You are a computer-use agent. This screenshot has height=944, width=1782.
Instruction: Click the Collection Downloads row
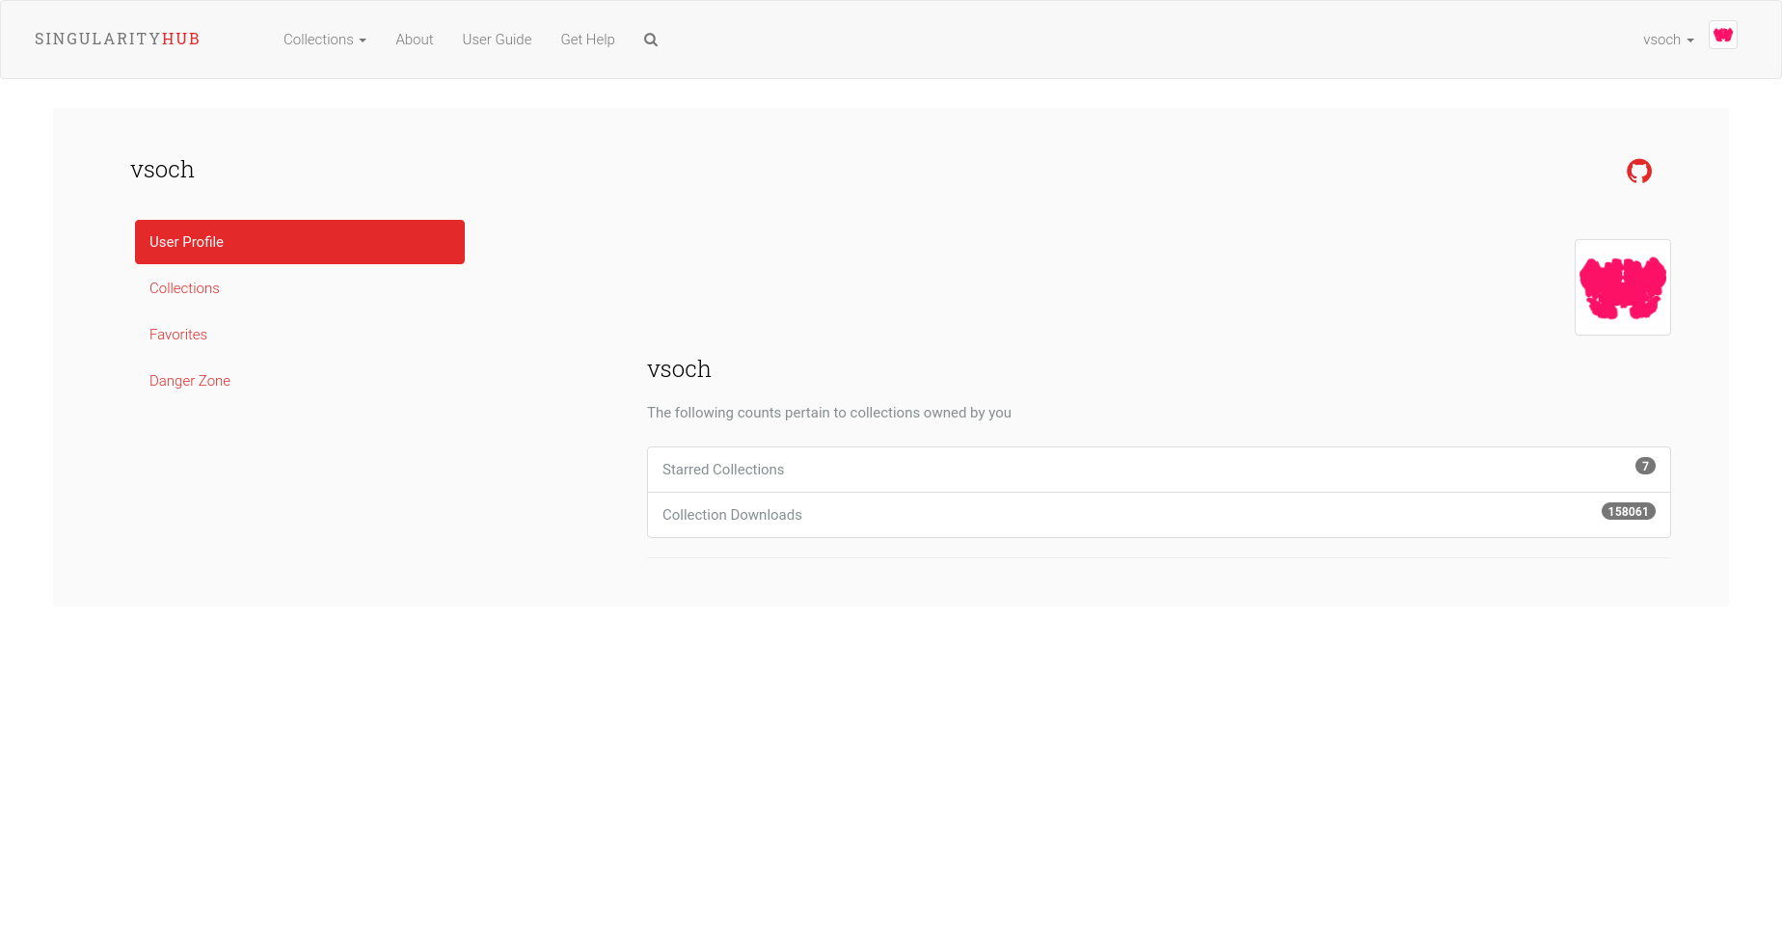1159,515
